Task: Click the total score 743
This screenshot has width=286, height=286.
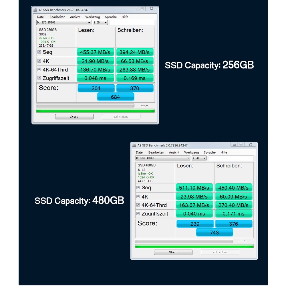Action: pos(214,232)
